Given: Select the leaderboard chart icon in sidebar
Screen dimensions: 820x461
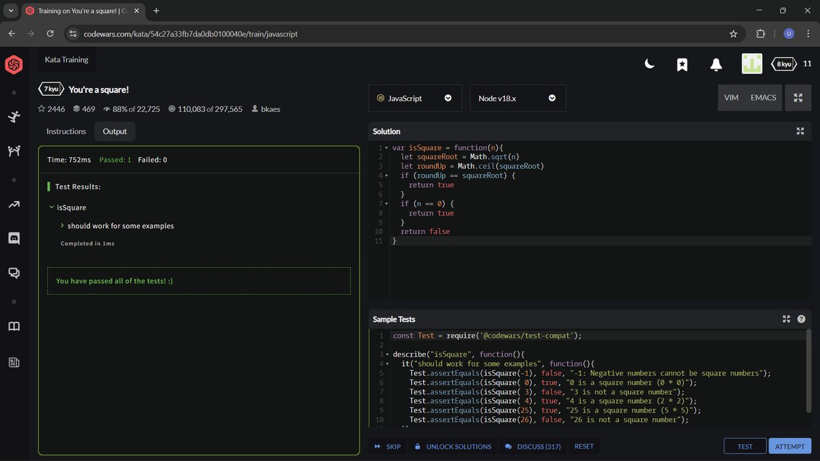Looking at the screenshot, I should (x=14, y=205).
